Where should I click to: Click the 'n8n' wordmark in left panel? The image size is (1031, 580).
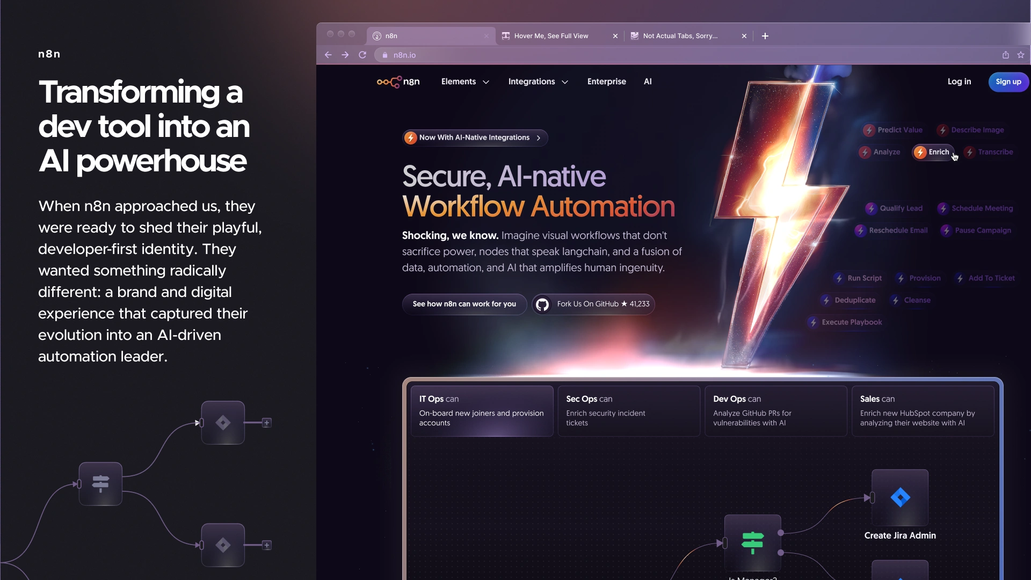click(49, 54)
